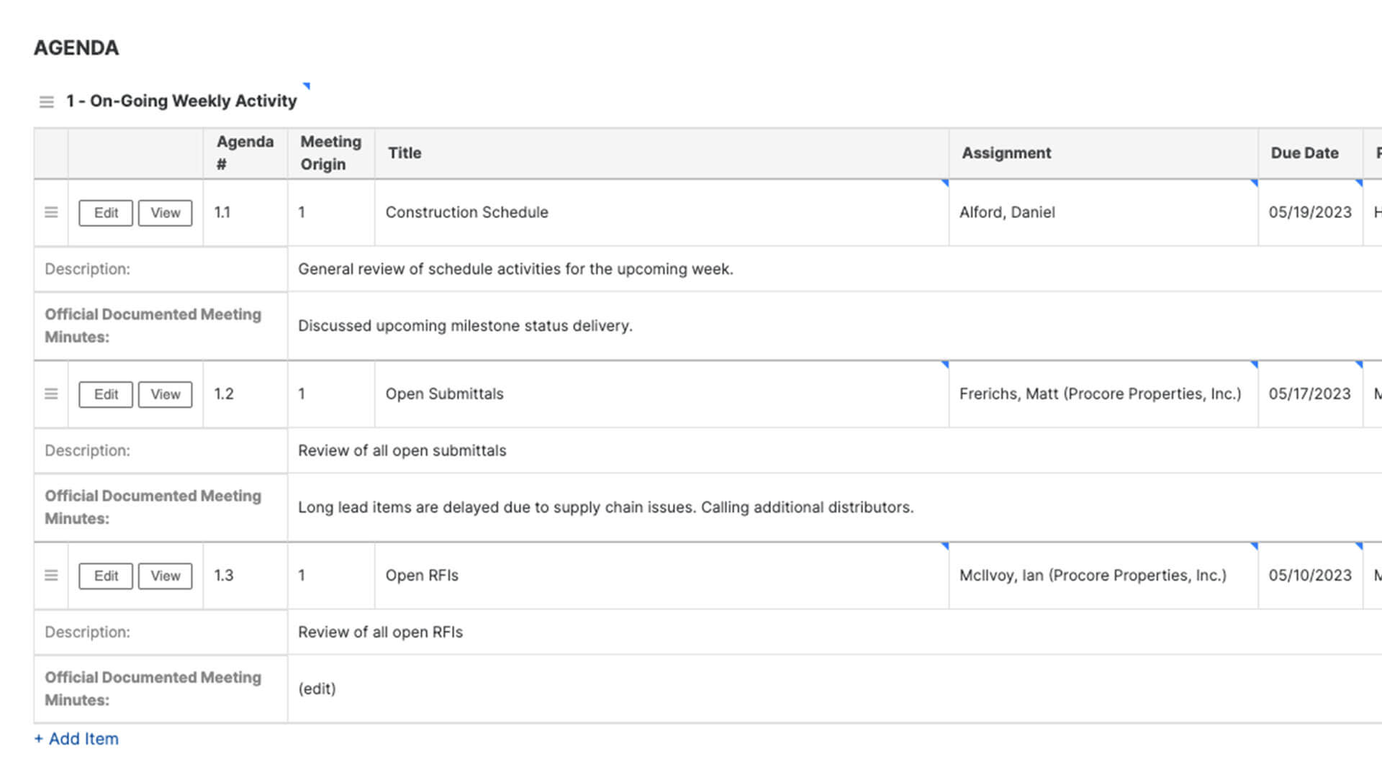The height and width of the screenshot is (777, 1382).
Task: View the Open RFIs agenda item
Action: 165,576
